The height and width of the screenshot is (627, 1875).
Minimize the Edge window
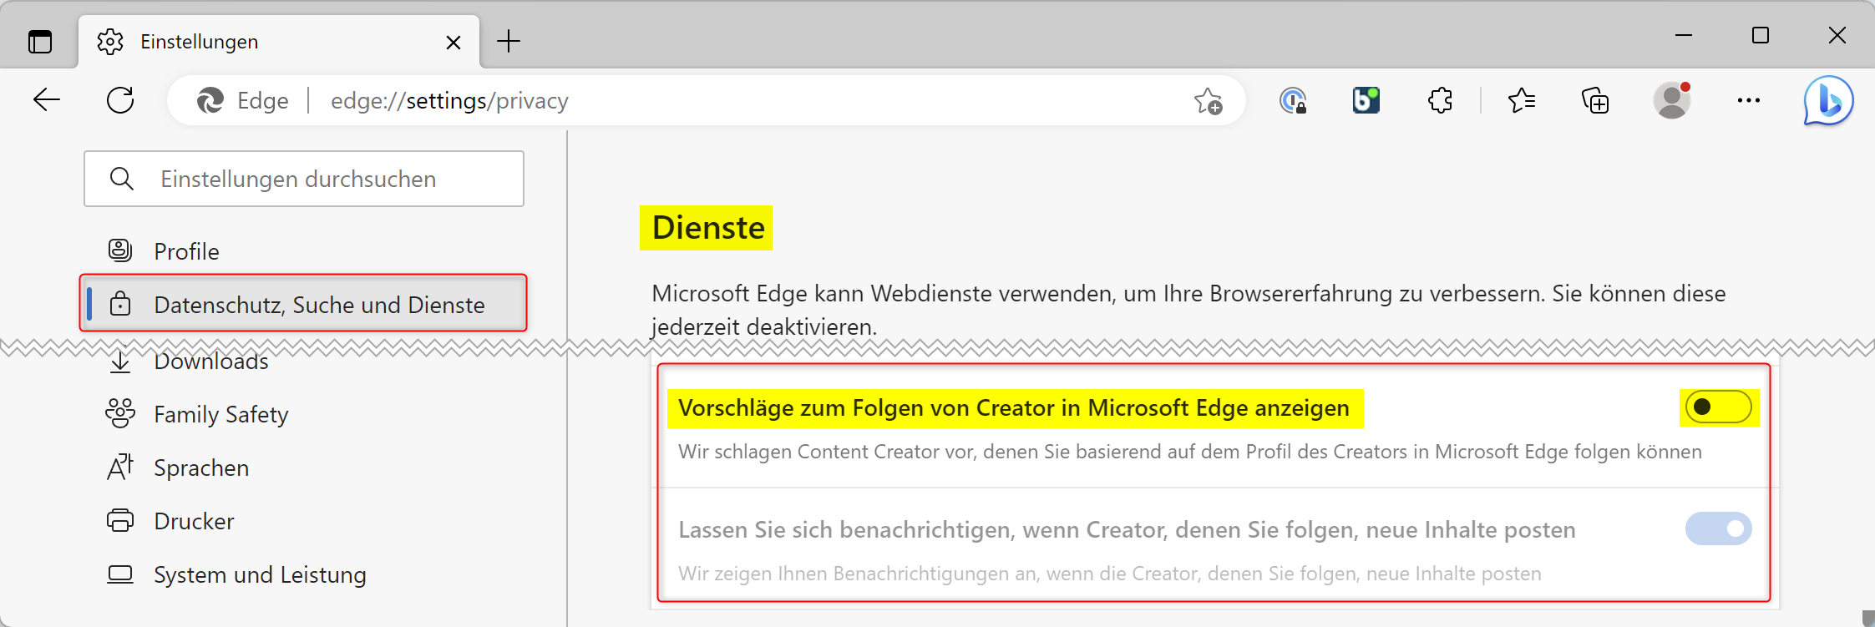tap(1684, 35)
